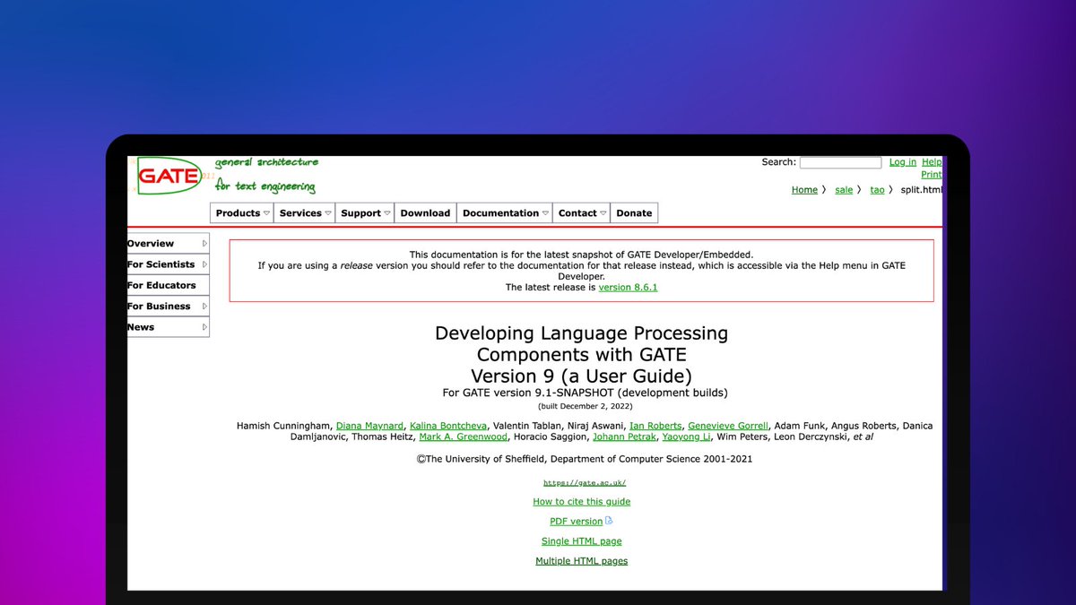Open Mark A. Greenwood's author link

[x=464, y=437]
